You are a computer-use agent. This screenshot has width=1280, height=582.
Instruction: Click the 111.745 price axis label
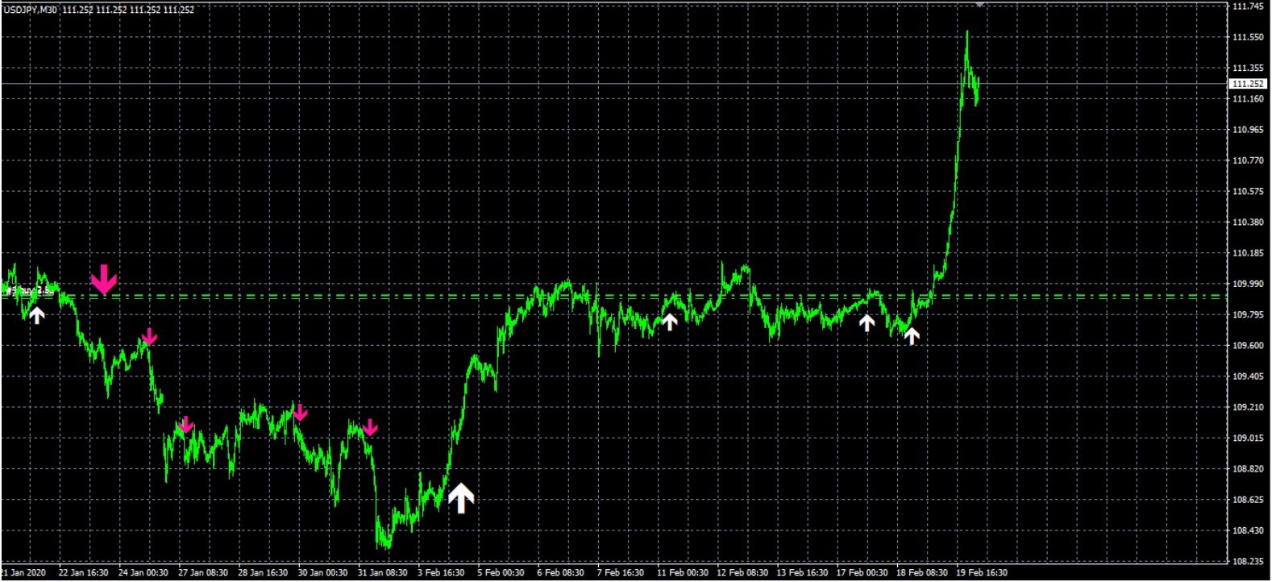coord(1249,6)
